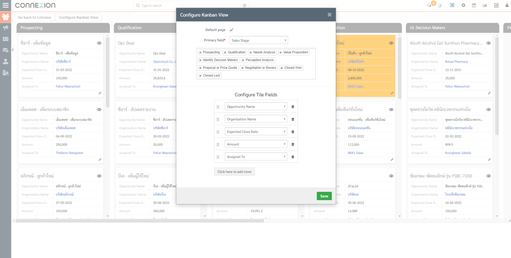Toggle the Default page checkbox
The height and width of the screenshot is (258, 511).
pos(231,30)
